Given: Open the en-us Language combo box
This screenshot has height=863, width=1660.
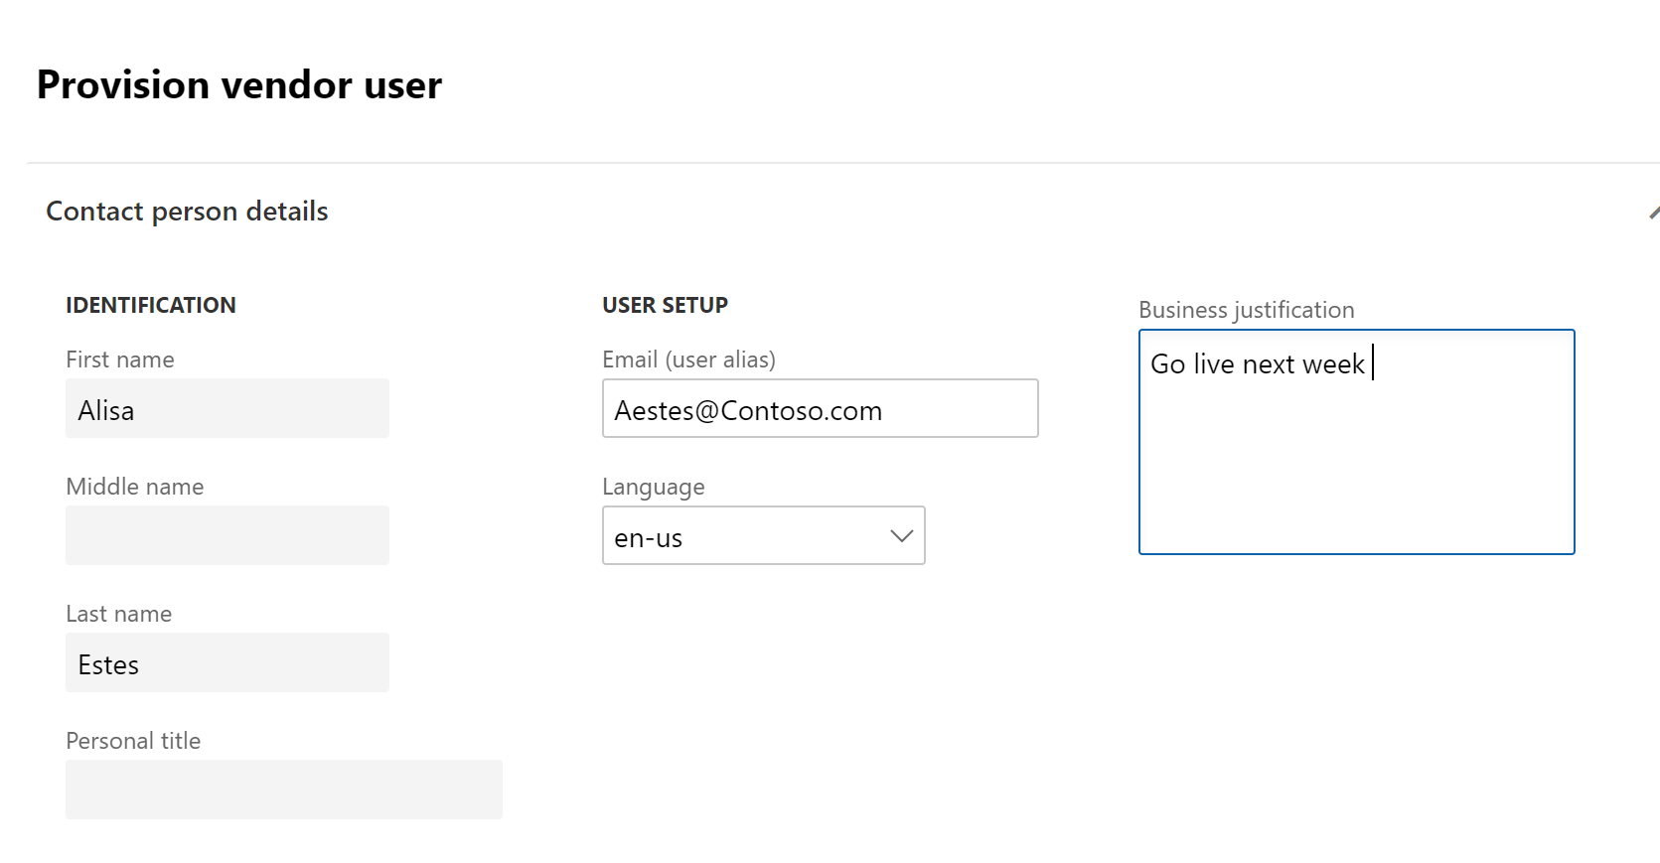Looking at the screenshot, I should 745,536.
